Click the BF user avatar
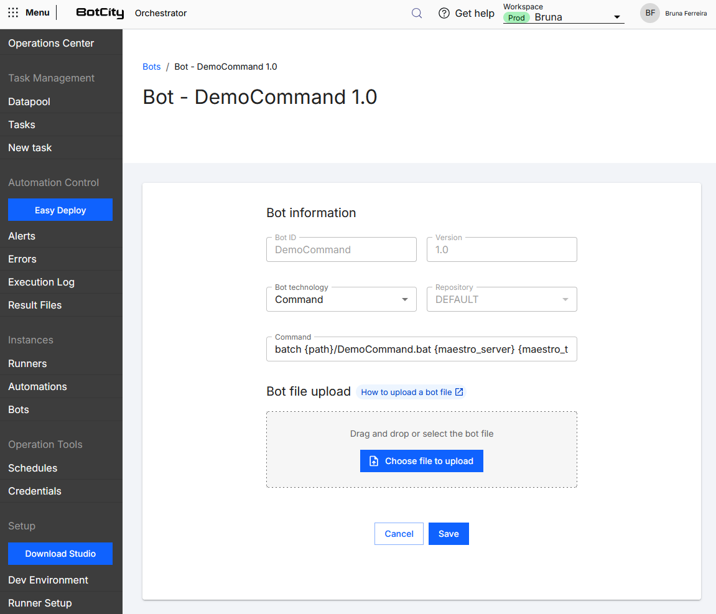Viewport: 716px width, 614px height. click(x=650, y=13)
